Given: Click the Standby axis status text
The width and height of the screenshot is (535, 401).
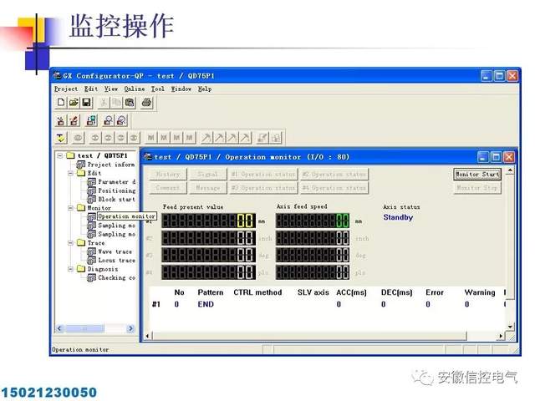Looking at the screenshot, I should [398, 217].
